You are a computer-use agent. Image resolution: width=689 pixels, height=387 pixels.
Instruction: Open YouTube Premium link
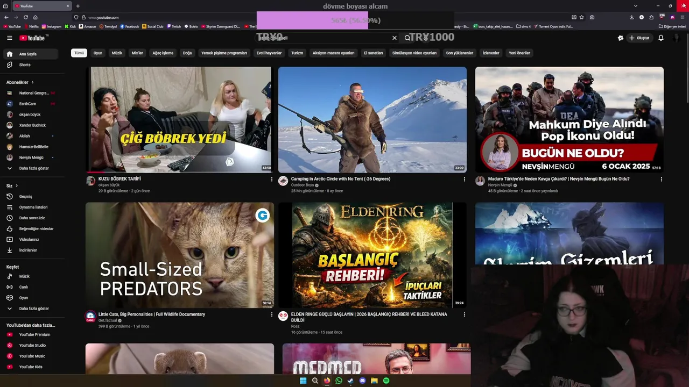tap(31, 335)
